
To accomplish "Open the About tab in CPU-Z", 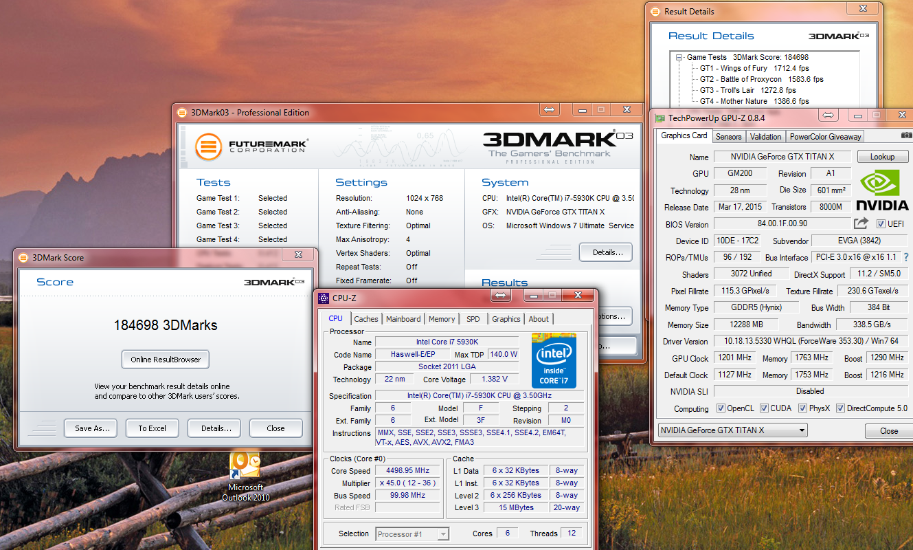I will pos(539,319).
